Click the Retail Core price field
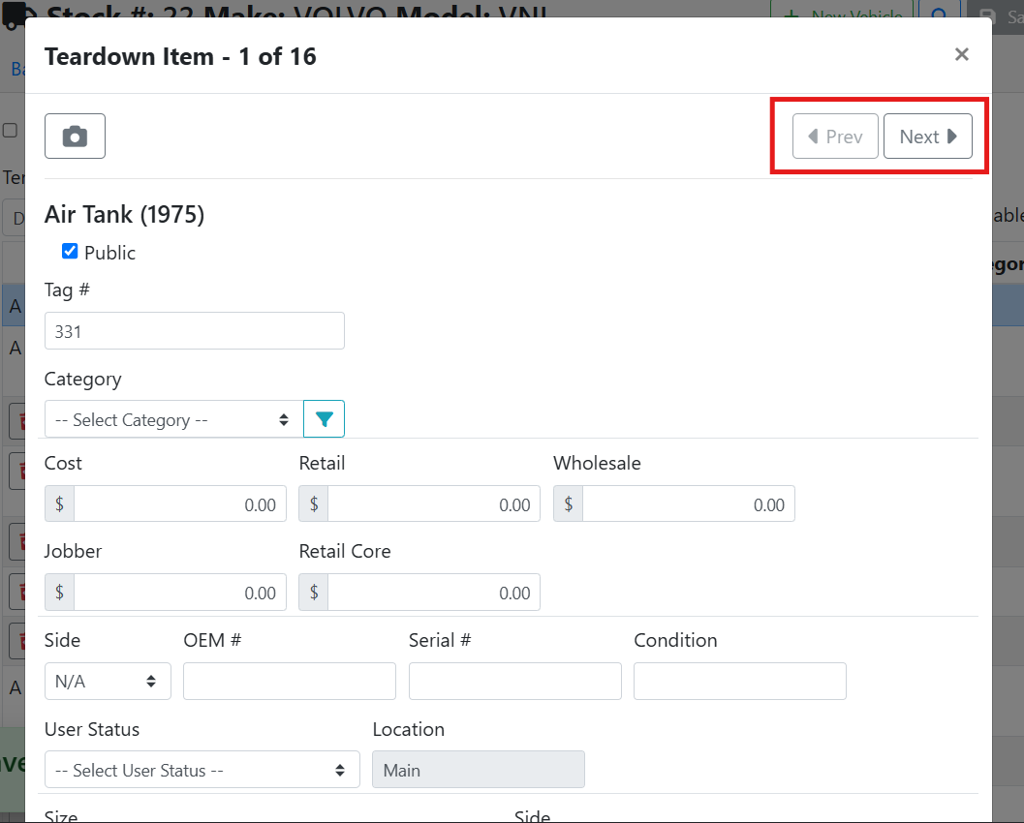This screenshot has height=823, width=1024. click(x=433, y=593)
